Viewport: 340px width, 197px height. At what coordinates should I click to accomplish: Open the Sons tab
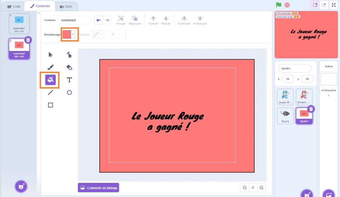tap(66, 6)
